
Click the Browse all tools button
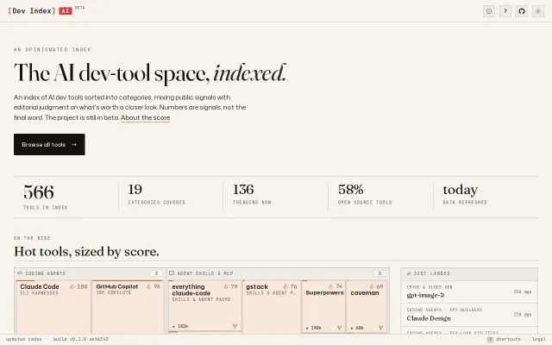[x=49, y=144]
